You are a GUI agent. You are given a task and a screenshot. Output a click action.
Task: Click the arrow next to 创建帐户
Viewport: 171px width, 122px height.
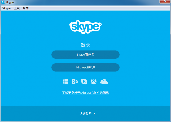94,114
